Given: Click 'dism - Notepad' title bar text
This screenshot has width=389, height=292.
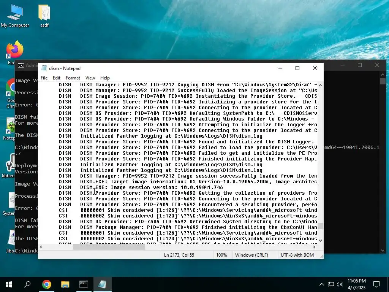Looking at the screenshot, I should click(65, 68).
